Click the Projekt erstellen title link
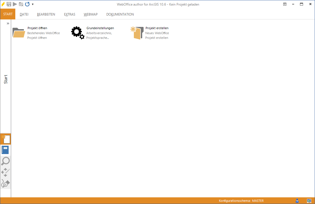315x204 pixels. click(x=157, y=28)
